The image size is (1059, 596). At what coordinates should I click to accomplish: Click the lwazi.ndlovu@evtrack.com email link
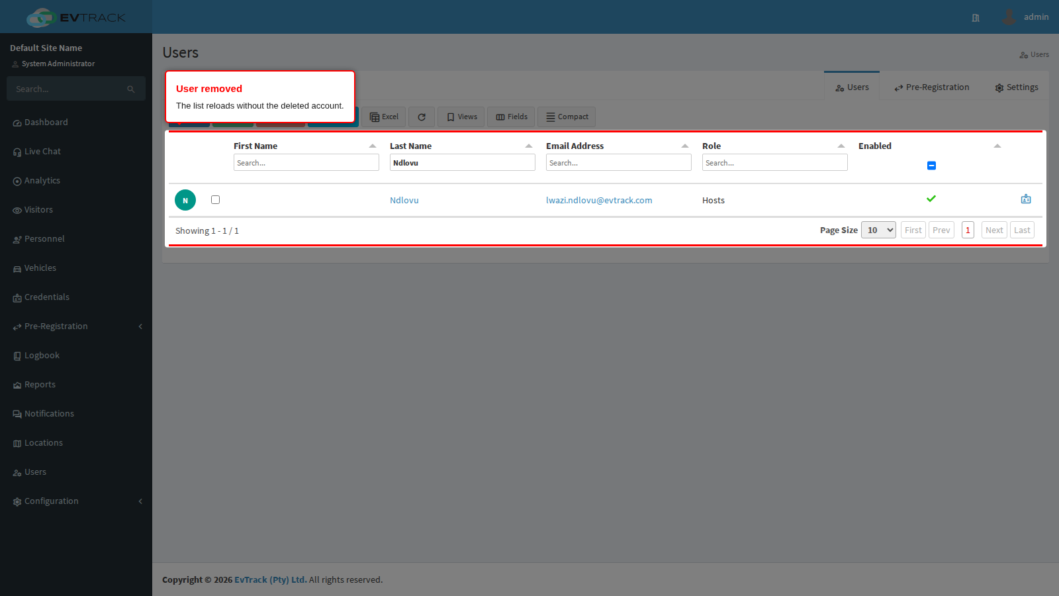(x=599, y=200)
